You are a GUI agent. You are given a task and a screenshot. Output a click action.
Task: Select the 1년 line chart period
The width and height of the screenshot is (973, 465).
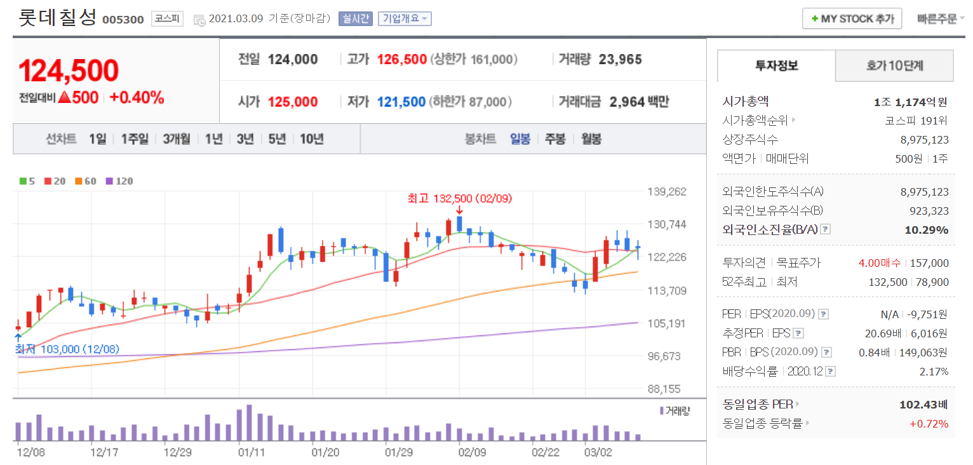213,139
